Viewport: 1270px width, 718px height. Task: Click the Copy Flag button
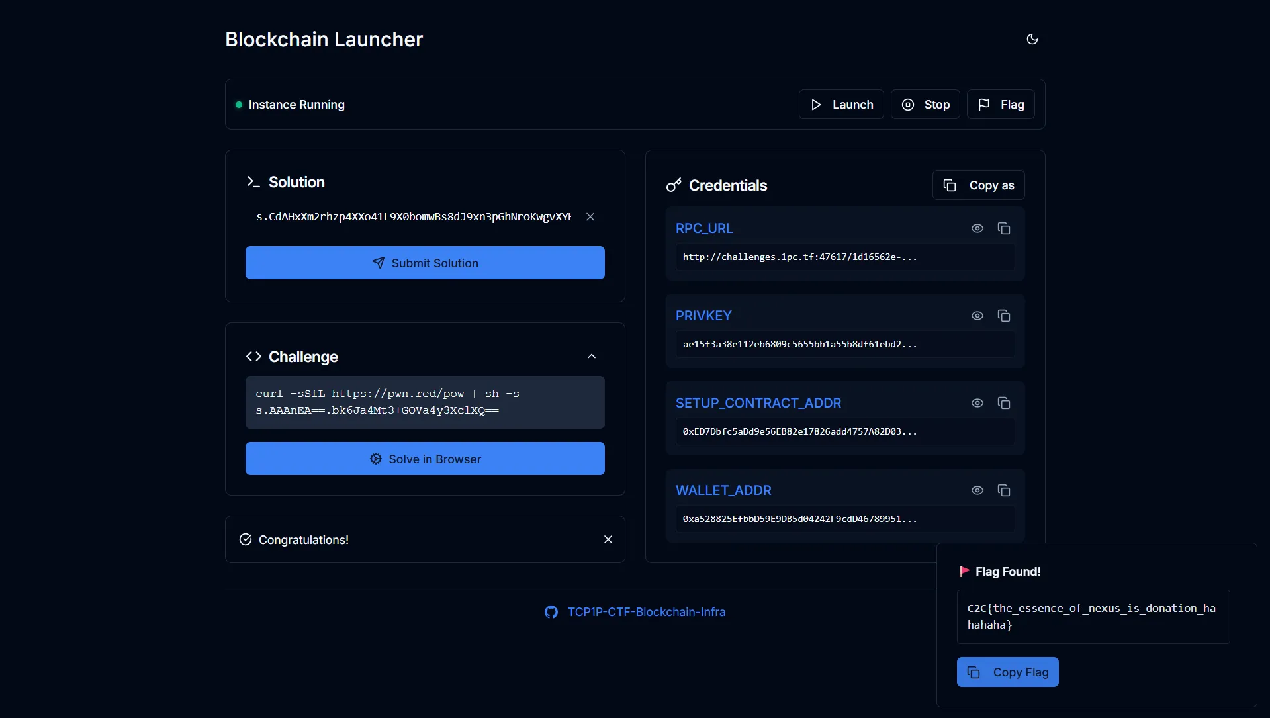pyautogui.click(x=1007, y=672)
